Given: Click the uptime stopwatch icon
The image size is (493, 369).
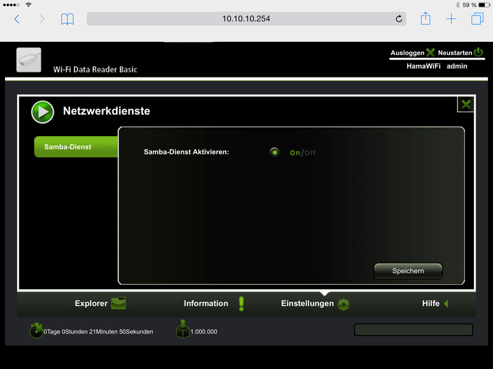Looking at the screenshot, I should tap(36, 330).
